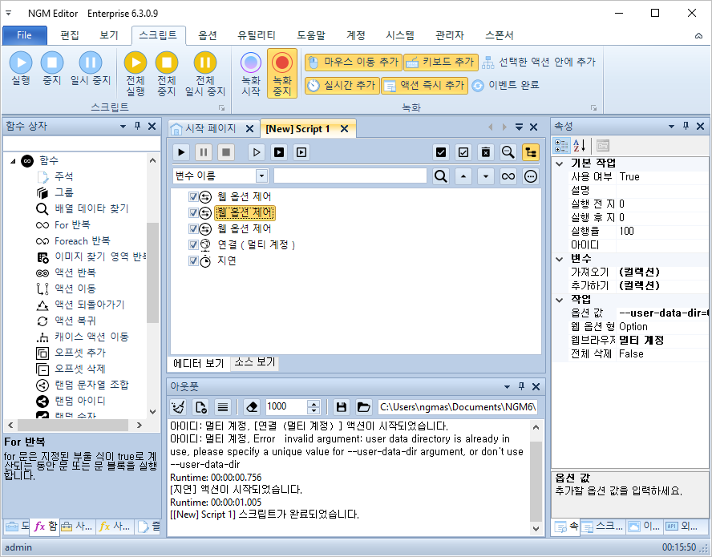Collapse the 작업 property group
Viewport: 712px width, 557px height.
[x=560, y=300]
